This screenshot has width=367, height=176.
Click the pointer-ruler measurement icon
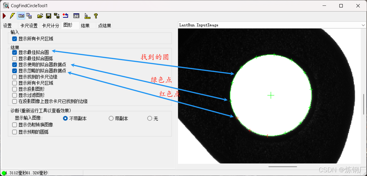tap(87, 16)
